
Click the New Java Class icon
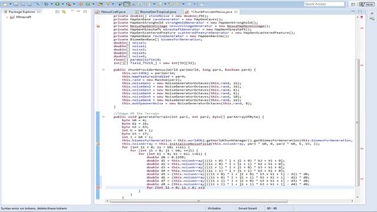pos(88,4)
